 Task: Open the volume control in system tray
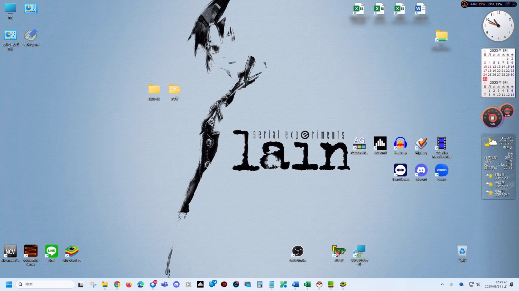click(478, 284)
